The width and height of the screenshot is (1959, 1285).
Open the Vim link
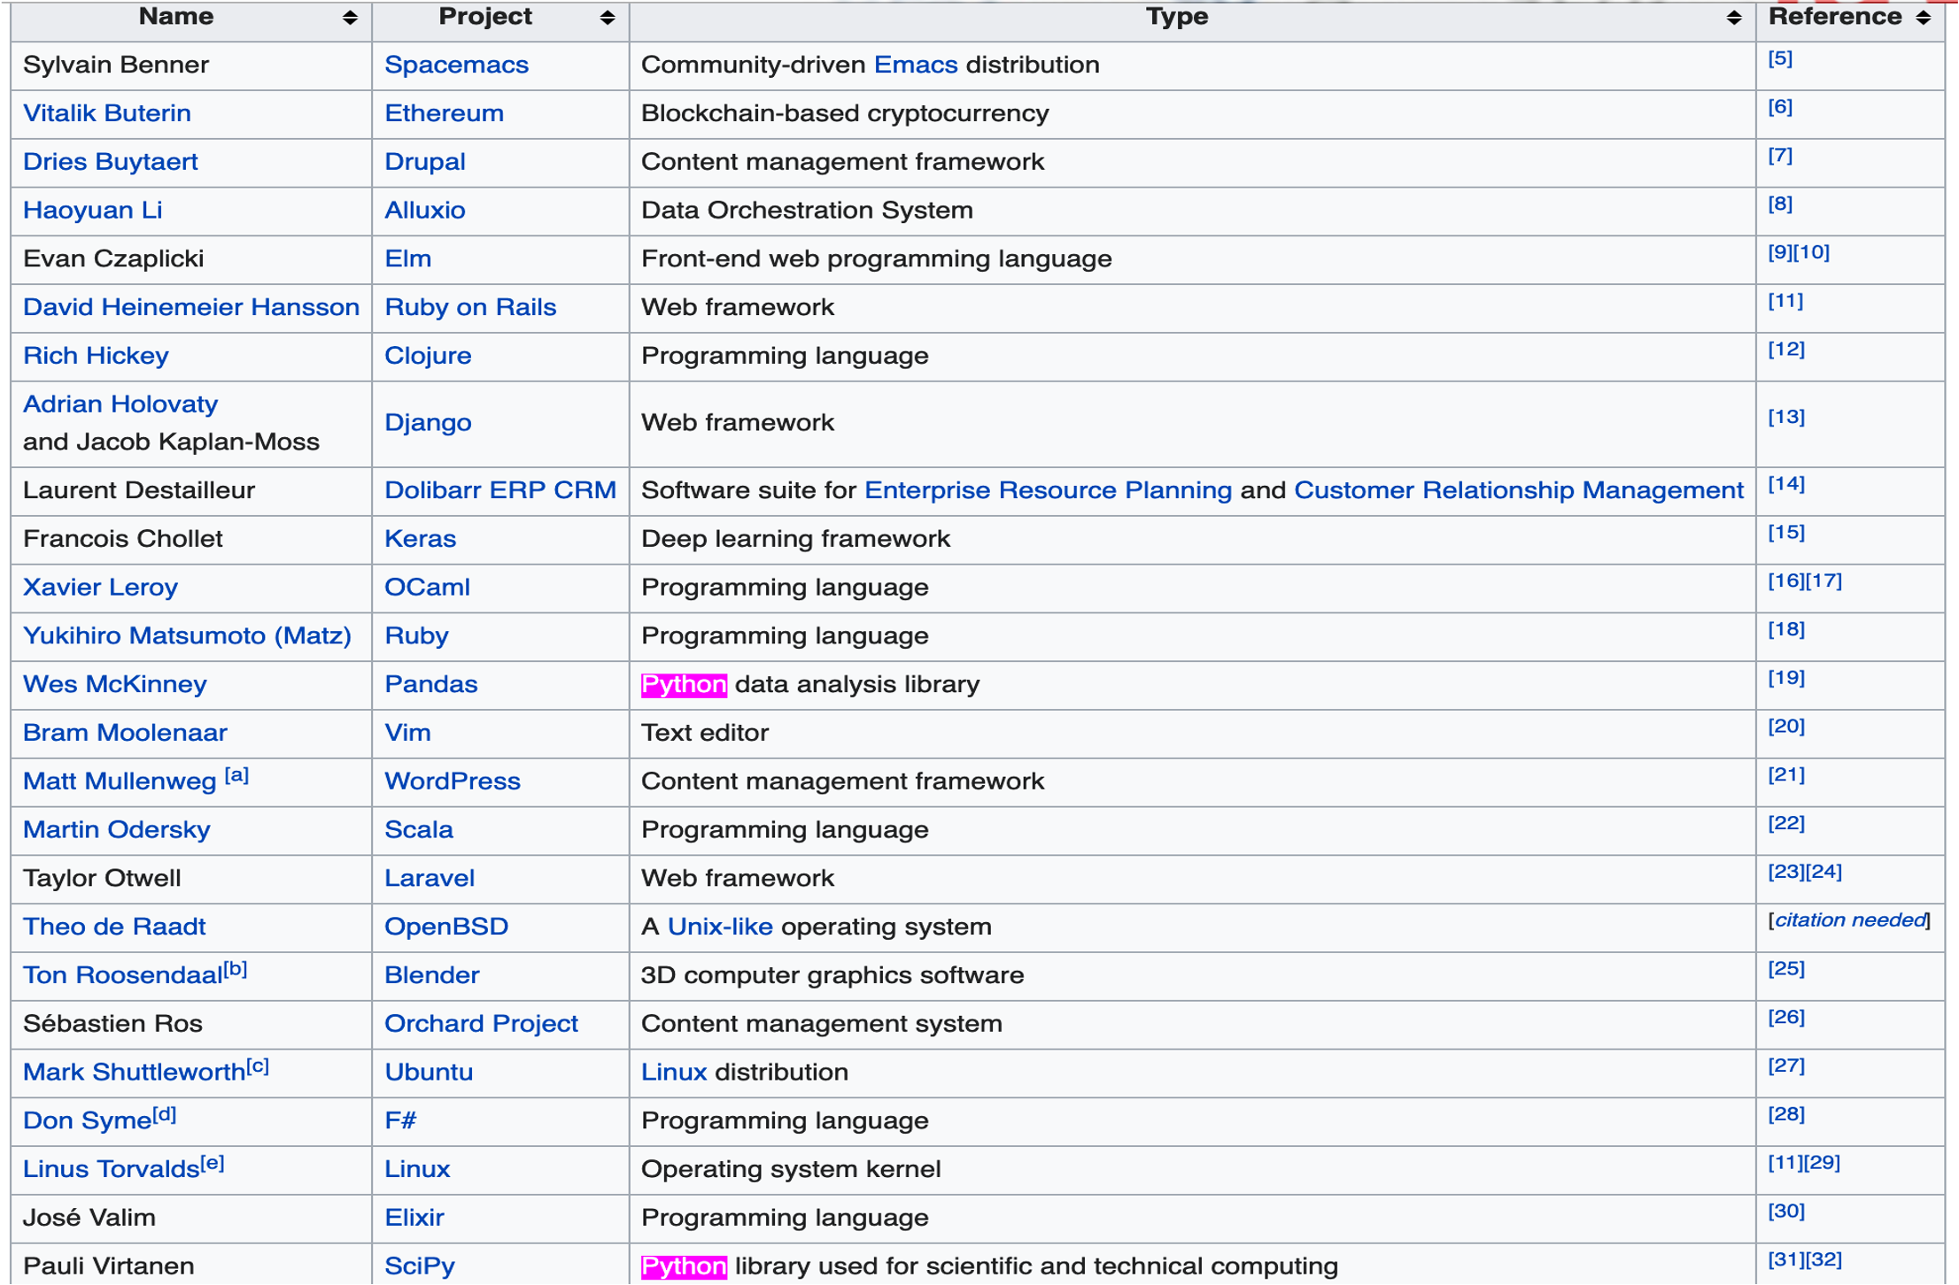coord(407,734)
